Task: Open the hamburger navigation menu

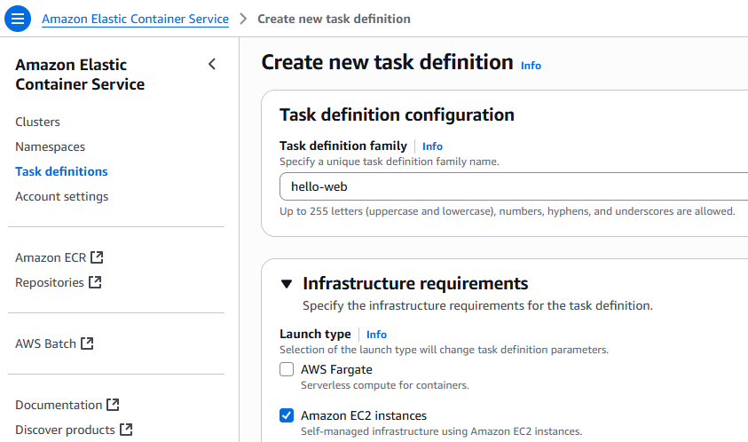Action: 18,19
